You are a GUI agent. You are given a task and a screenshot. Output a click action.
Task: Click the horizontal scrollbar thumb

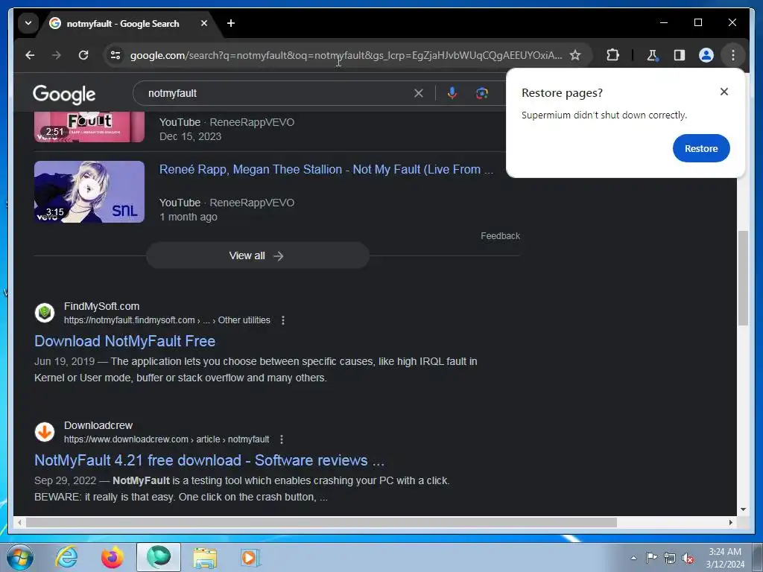point(321,522)
